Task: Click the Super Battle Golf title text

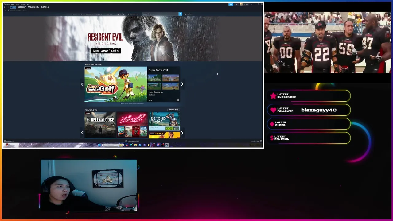Action: (158, 70)
